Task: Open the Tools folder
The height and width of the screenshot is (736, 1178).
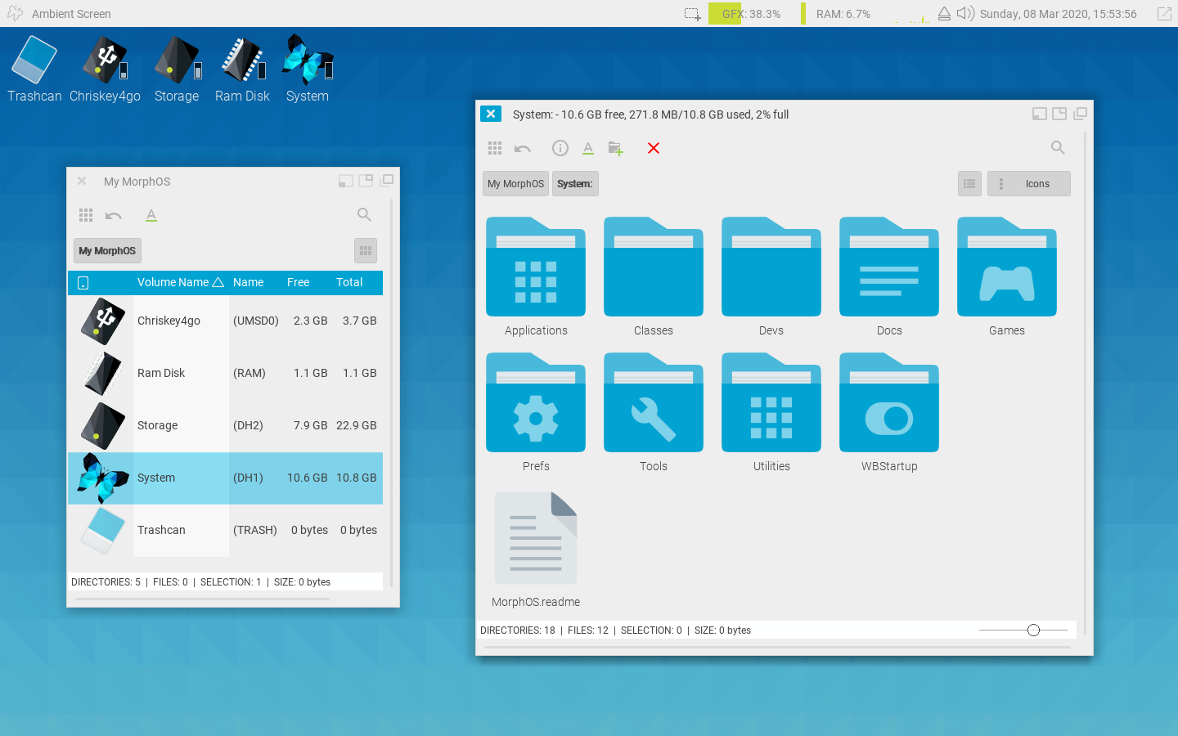Action: point(653,411)
